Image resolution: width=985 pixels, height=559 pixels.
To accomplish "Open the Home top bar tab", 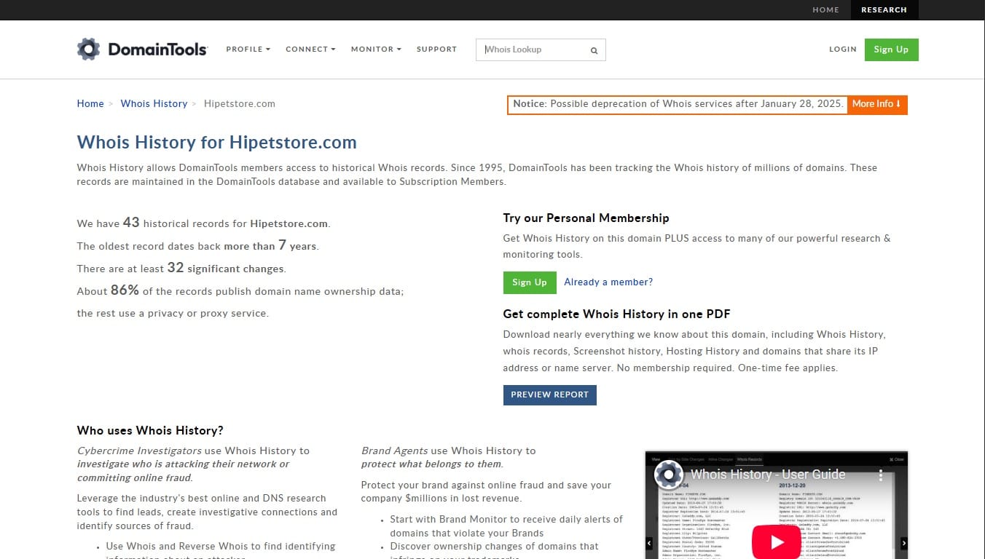I will coord(825,9).
